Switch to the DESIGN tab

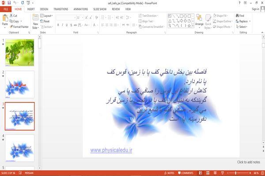coord(44,9)
